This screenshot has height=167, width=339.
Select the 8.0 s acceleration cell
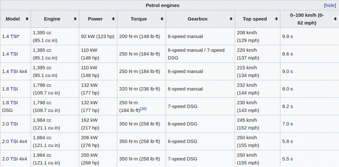point(310,89)
